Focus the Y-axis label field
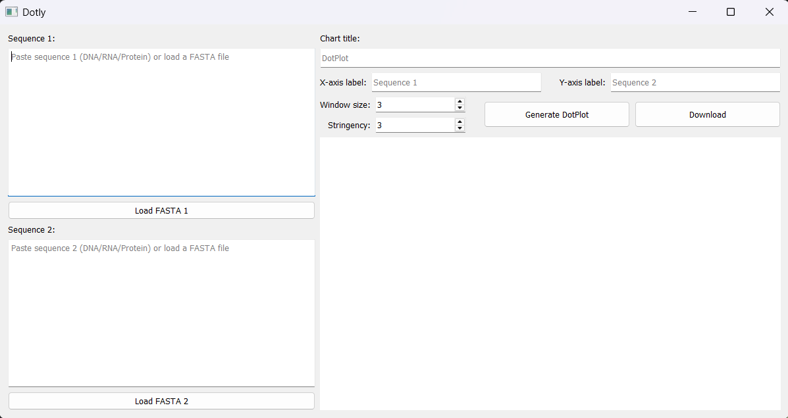This screenshot has height=418, width=788. [695, 82]
